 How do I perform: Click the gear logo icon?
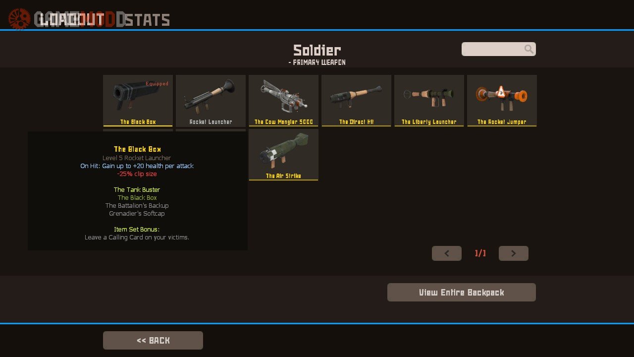click(x=19, y=19)
